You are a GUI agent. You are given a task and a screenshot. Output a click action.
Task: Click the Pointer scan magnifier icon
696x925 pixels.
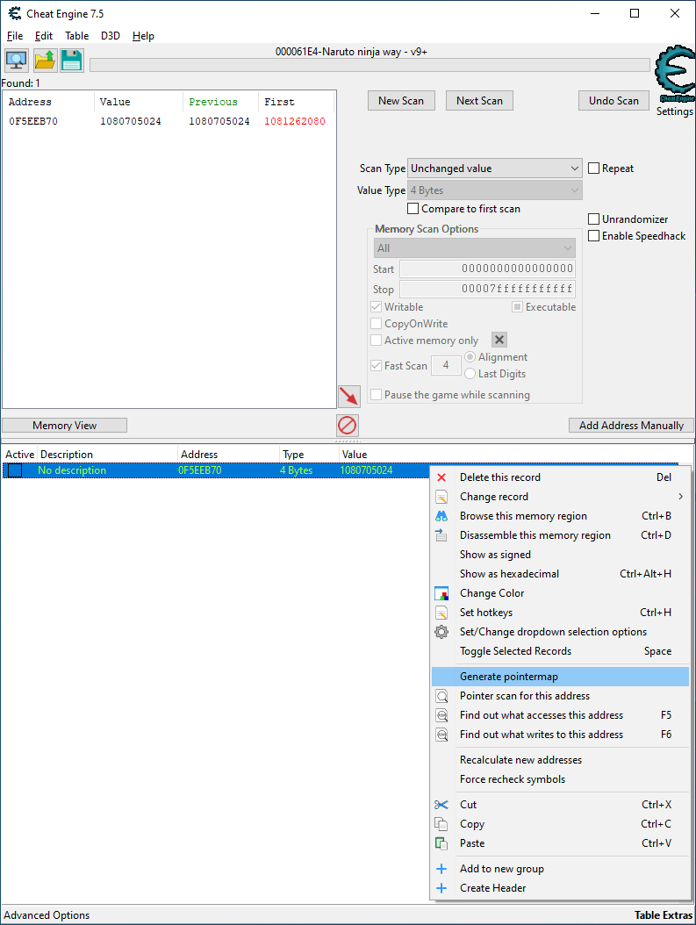click(441, 696)
